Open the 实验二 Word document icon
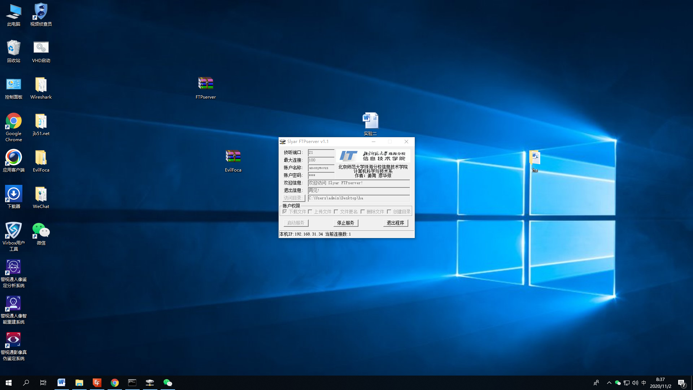The height and width of the screenshot is (390, 693). [x=370, y=121]
